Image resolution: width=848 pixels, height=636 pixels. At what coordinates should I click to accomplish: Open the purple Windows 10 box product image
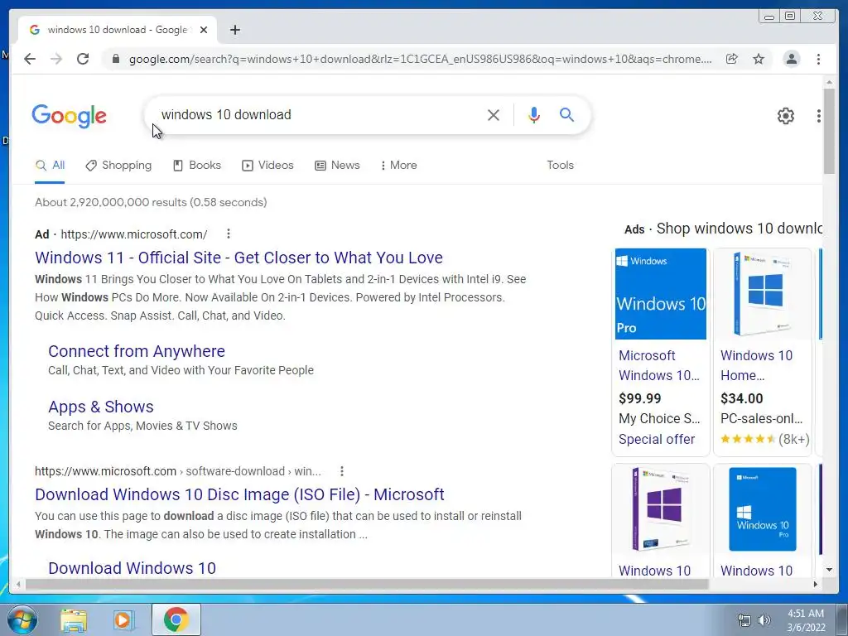pyautogui.click(x=660, y=509)
